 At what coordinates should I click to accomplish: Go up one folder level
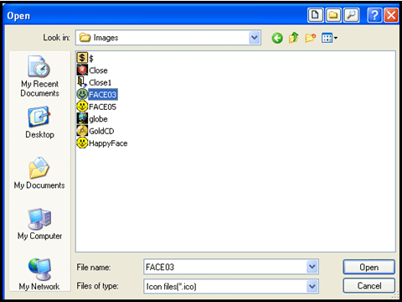coord(293,38)
